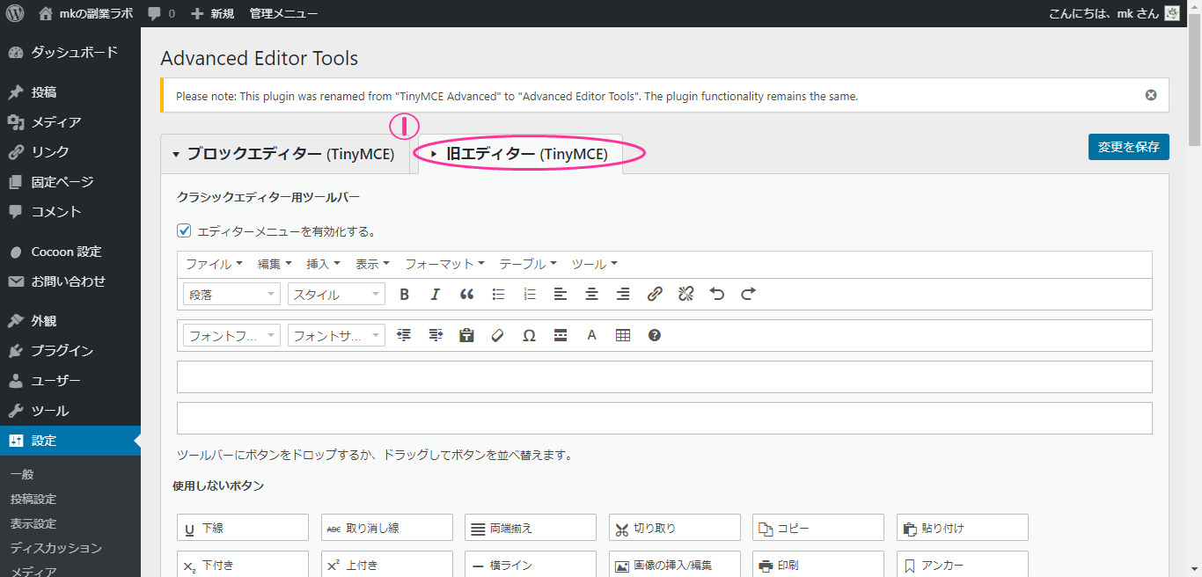
Task: Open the 編集 editor menu
Action: click(275, 264)
